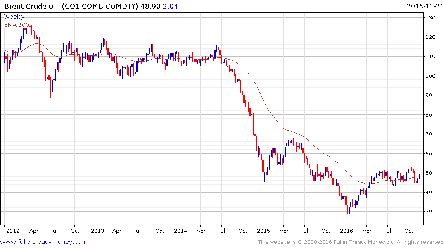Click the last price value 48.90
Viewport: 444px width, 248px height.
pos(150,6)
